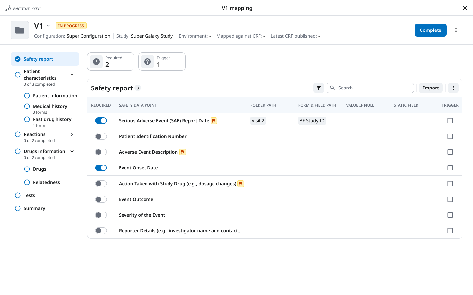
Task: Click the Import button
Action: tap(431, 88)
